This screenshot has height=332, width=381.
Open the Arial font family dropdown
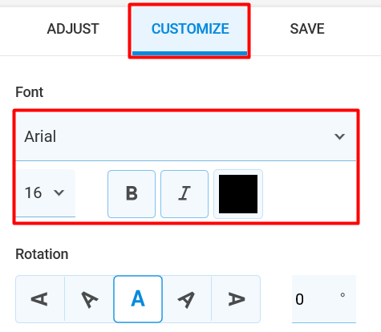coord(186,136)
